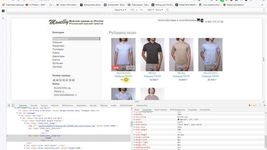Click the first blue polo product thumbnail
This screenshot has height=150, width=267.
[123, 55]
